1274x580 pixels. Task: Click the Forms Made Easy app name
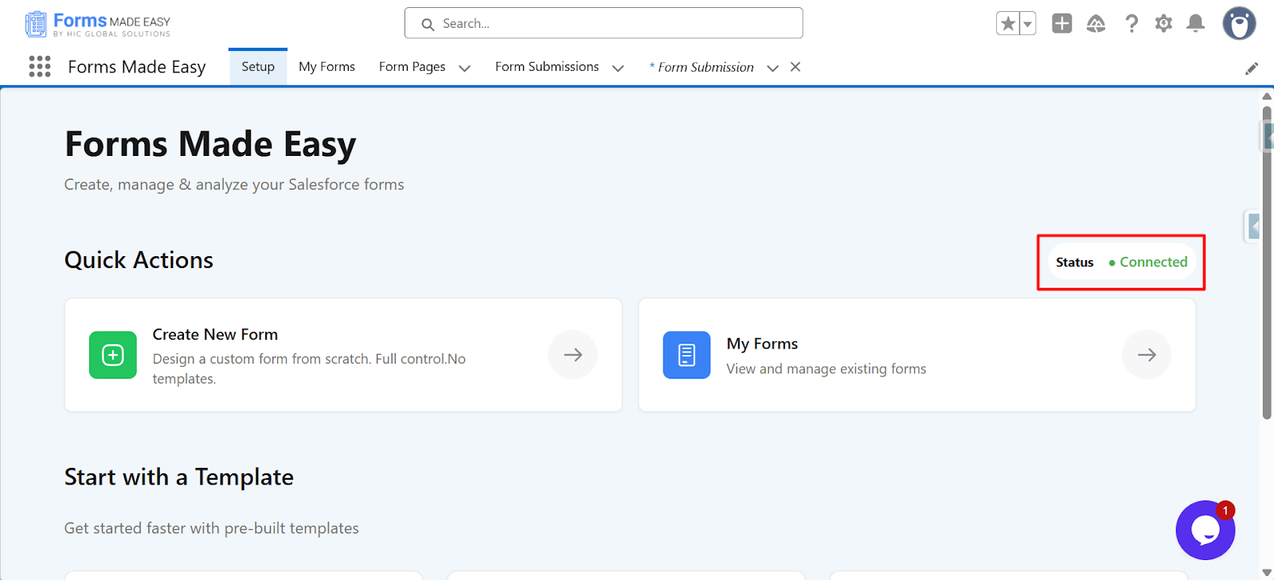pos(137,67)
